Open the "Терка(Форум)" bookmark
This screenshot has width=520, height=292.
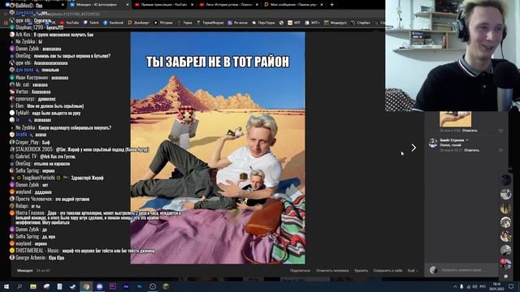(x=210, y=23)
